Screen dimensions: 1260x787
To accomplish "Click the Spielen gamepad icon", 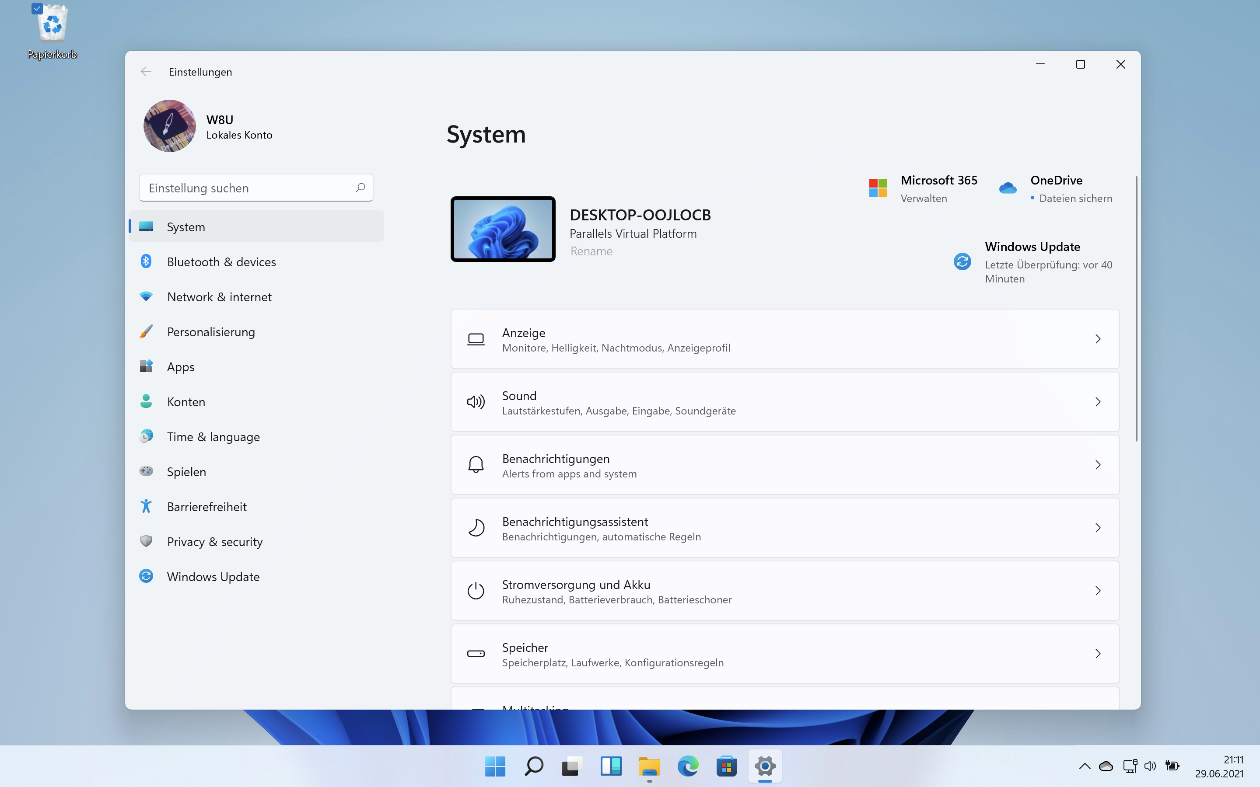I will (x=146, y=471).
